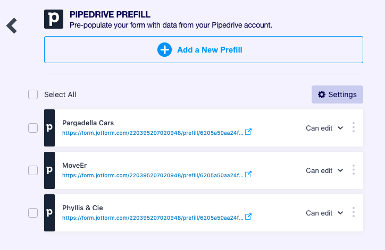This screenshot has width=385, height=250.
Task: Tick the MoveEr checkbox
Action: click(x=33, y=170)
